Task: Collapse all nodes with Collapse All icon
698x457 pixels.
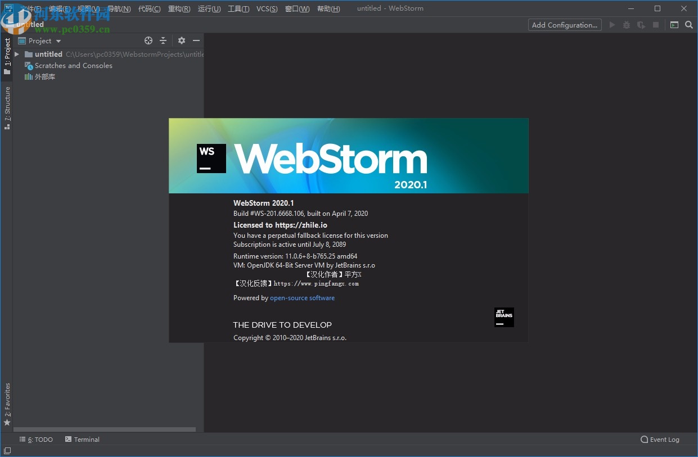Action: coord(163,40)
